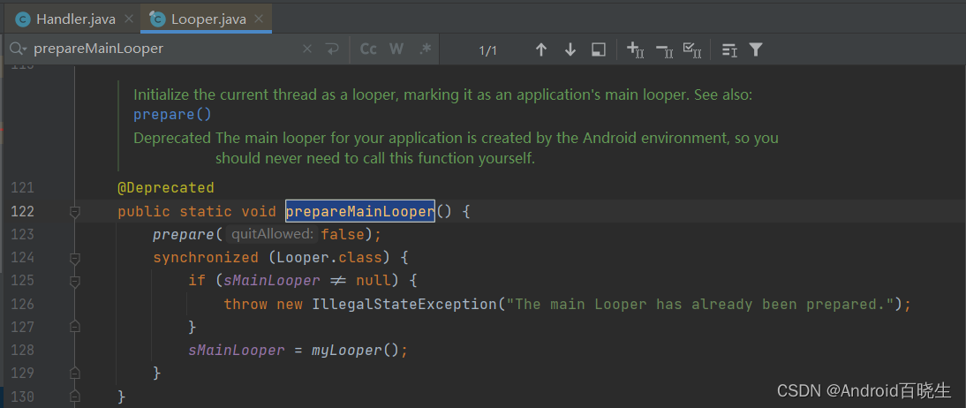Image resolution: width=966 pixels, height=408 pixels.
Task: Click fold end marker at line 129
Action: [75, 373]
